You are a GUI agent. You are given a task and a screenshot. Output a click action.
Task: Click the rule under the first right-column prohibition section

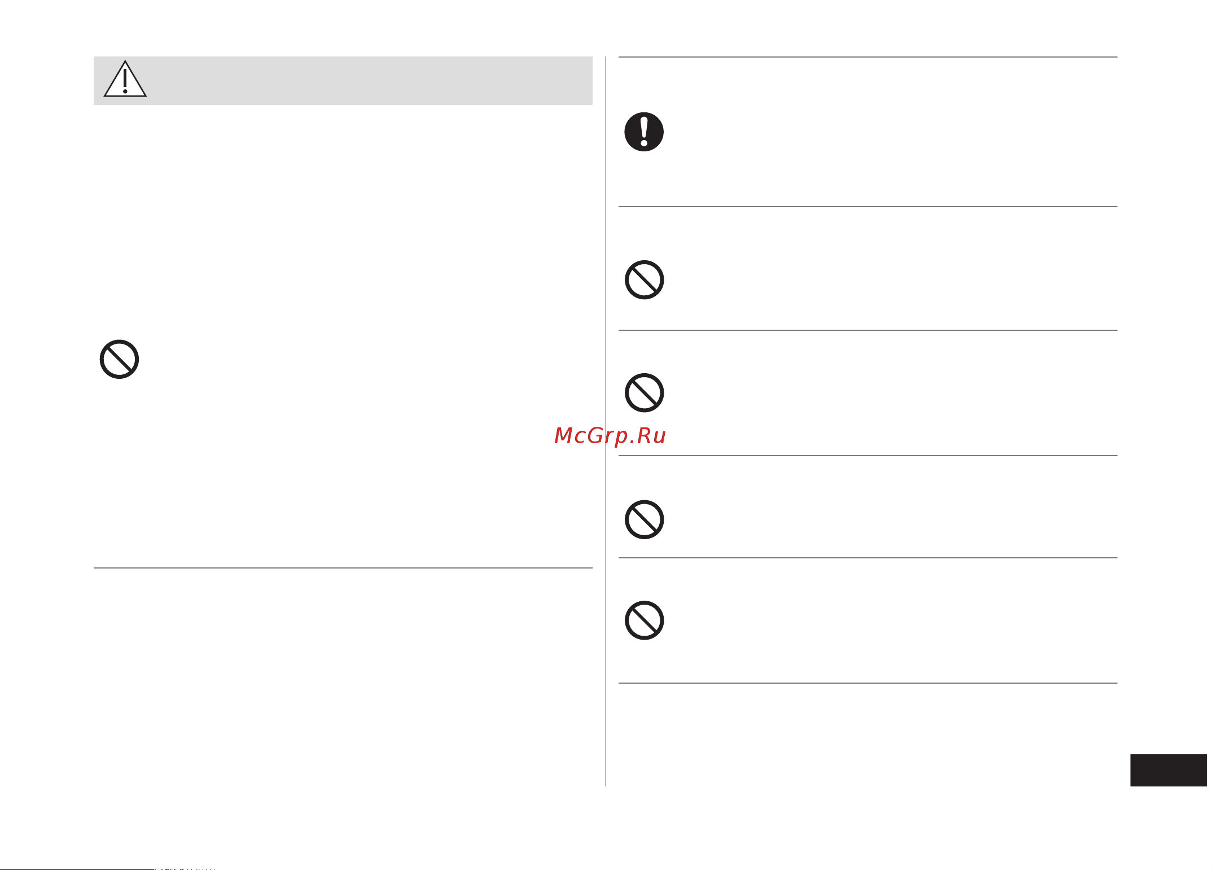click(868, 330)
